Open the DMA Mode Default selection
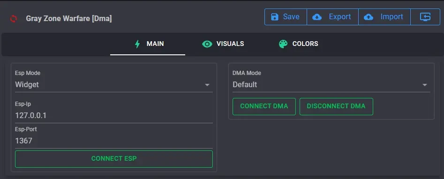Screen dimensions: 444x179 pos(331,84)
